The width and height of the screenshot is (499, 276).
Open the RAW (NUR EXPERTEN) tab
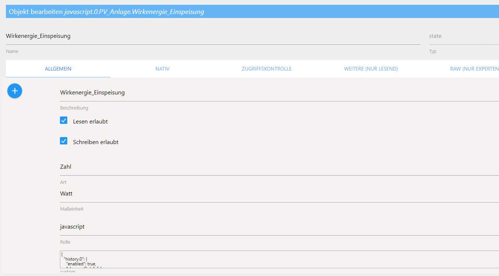[x=474, y=69]
